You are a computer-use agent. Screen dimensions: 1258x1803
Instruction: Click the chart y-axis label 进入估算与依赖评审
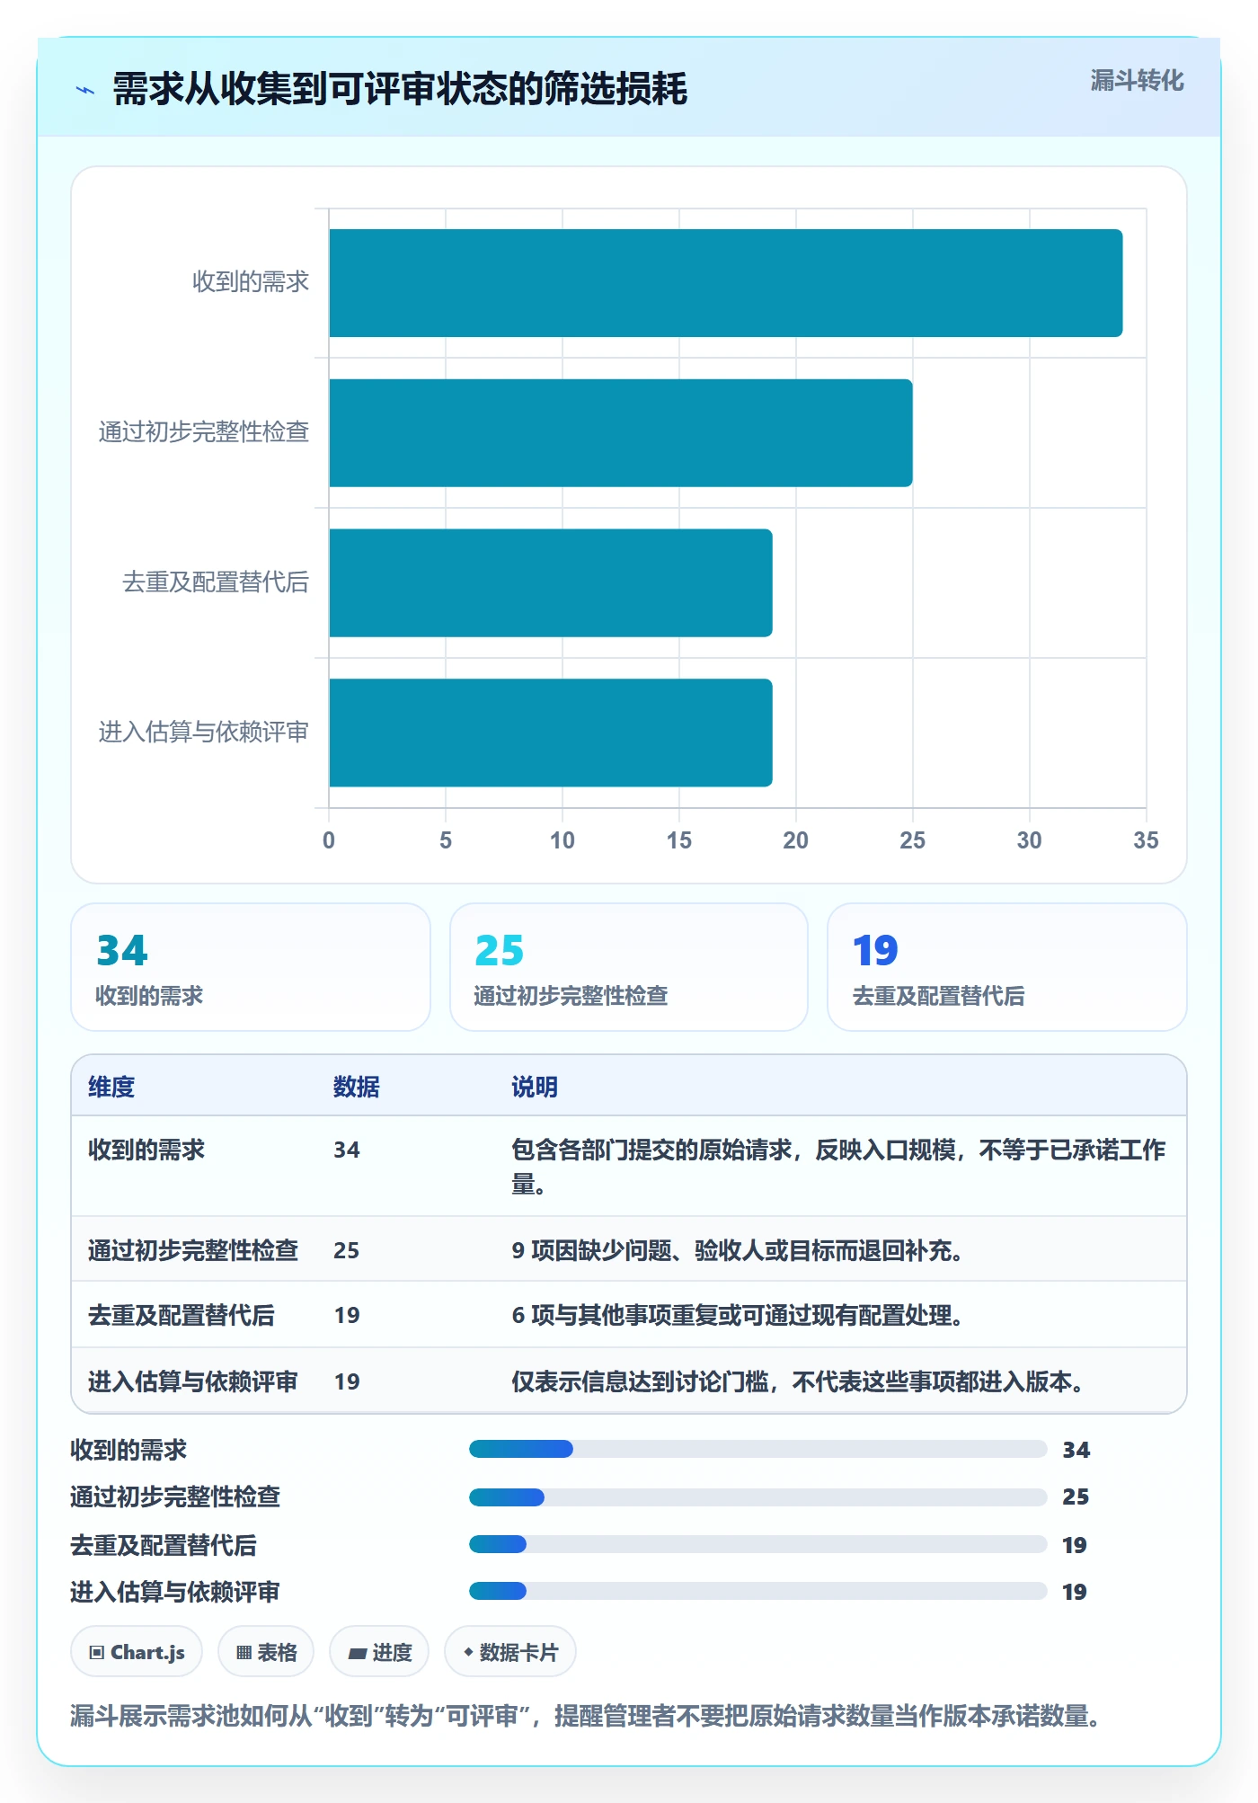204,733
